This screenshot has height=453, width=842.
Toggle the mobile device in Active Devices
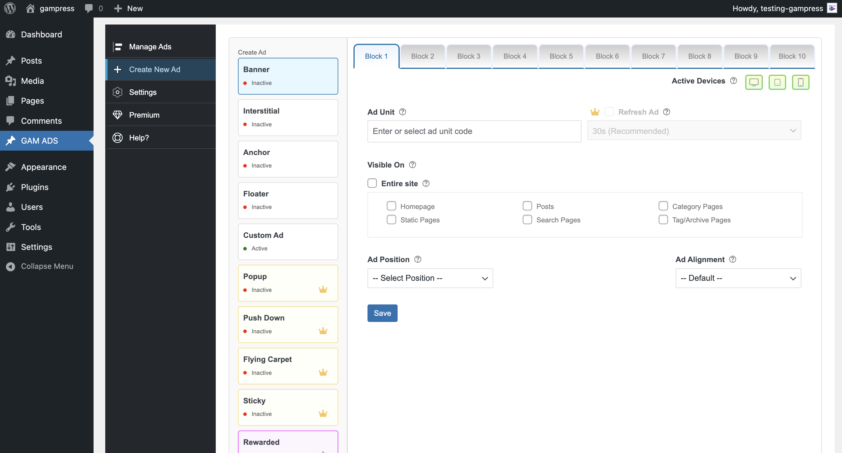pos(800,82)
